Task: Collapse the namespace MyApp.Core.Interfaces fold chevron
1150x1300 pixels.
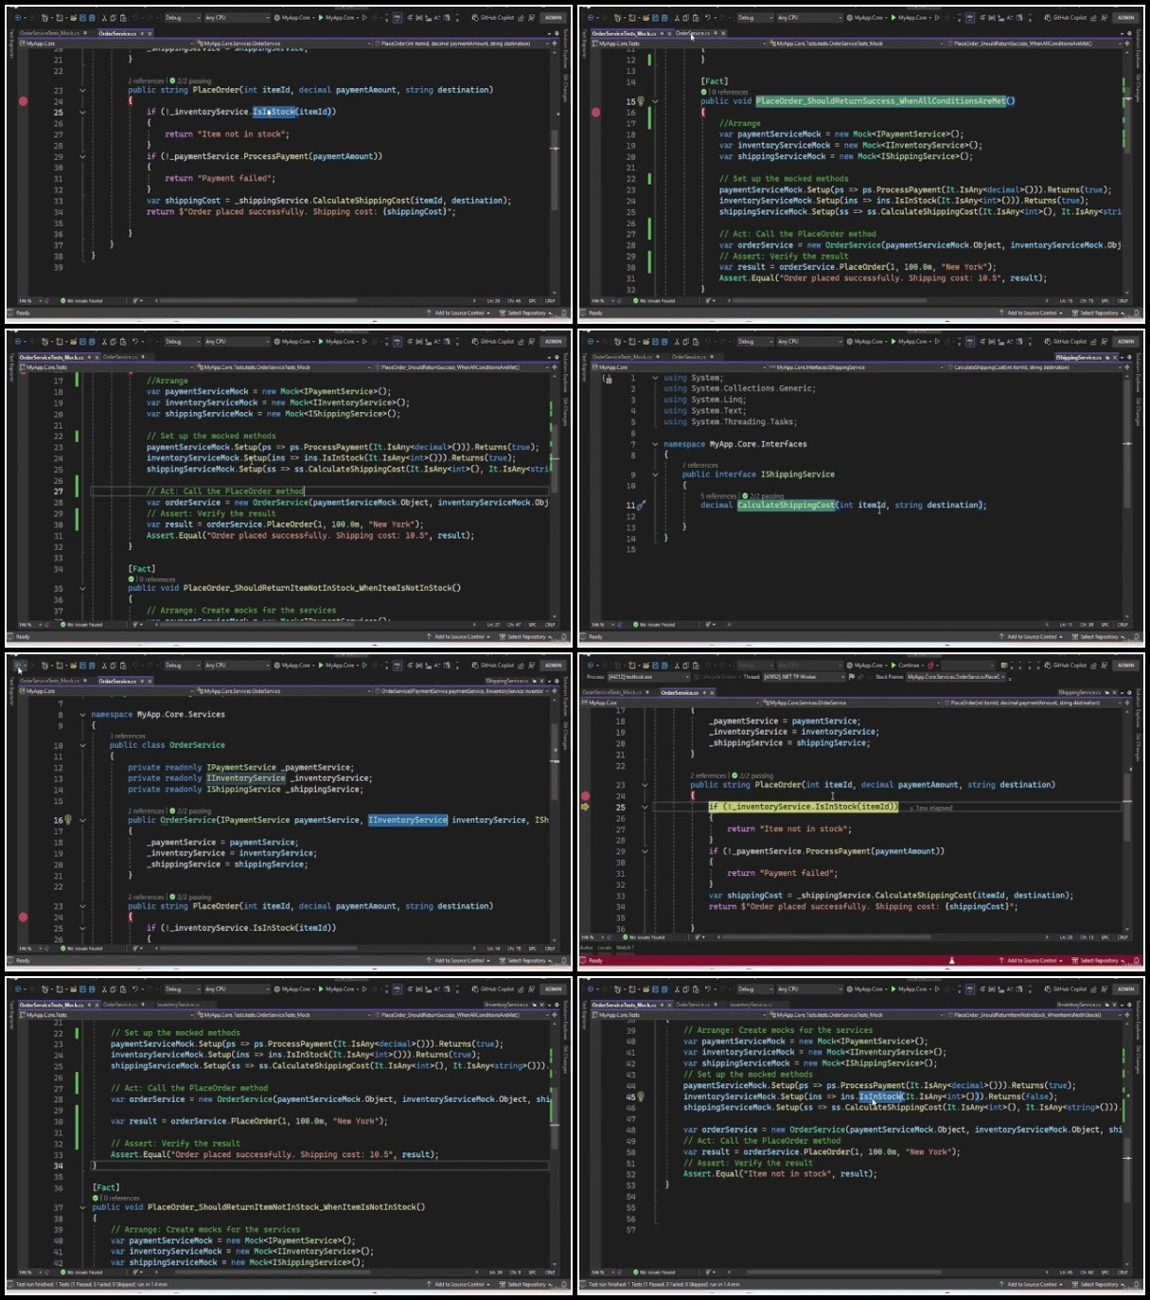Action: point(654,444)
